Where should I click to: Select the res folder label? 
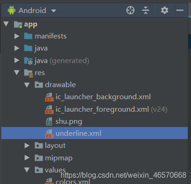40,73
